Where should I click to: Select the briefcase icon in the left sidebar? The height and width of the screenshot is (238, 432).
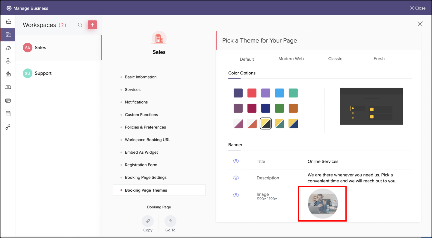[x=8, y=21]
